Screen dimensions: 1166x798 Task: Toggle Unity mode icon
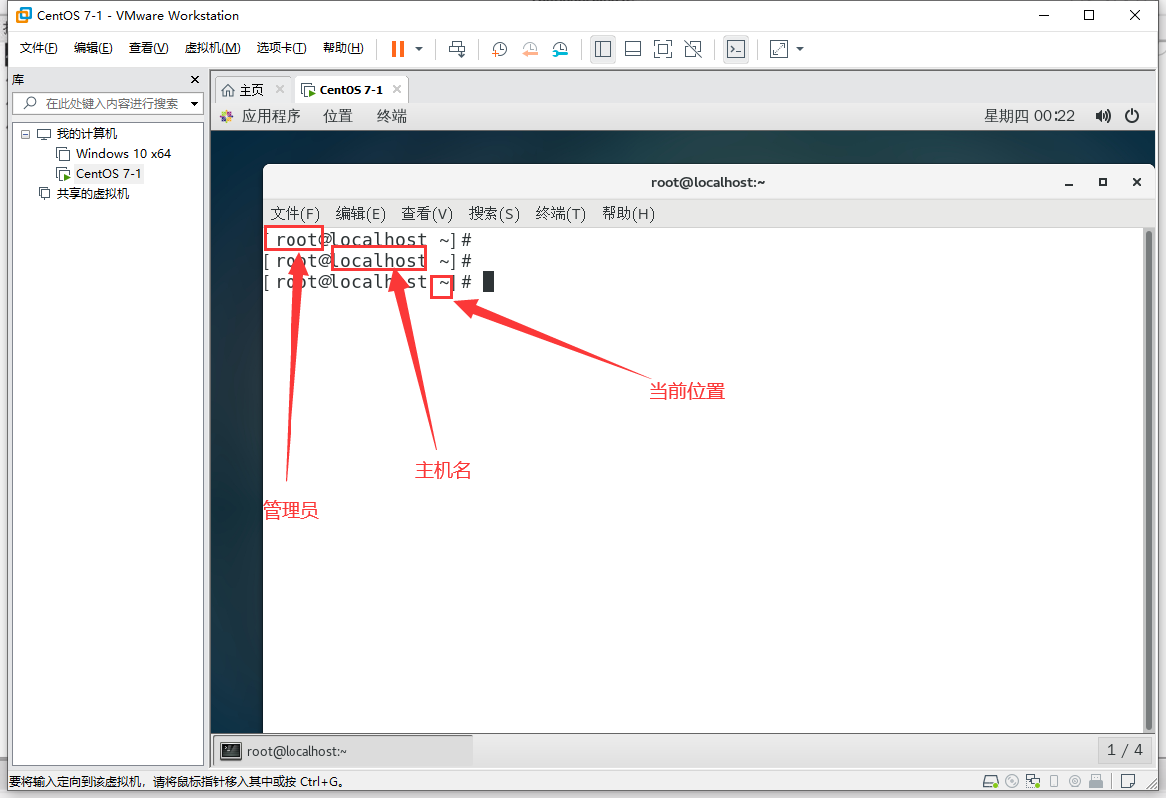click(x=693, y=49)
